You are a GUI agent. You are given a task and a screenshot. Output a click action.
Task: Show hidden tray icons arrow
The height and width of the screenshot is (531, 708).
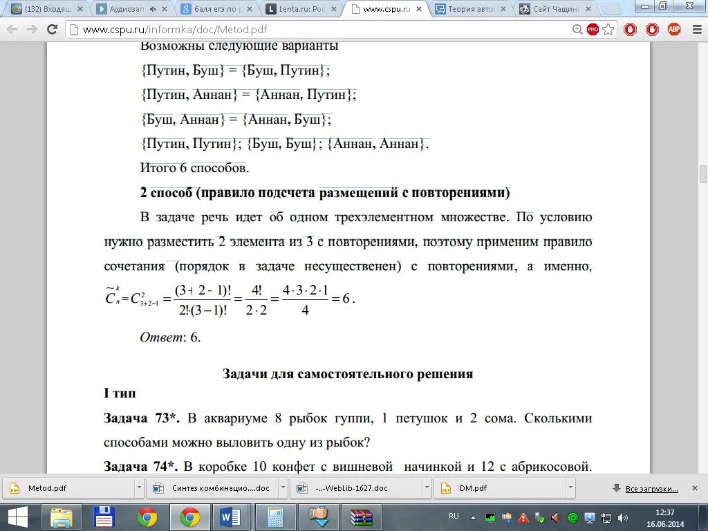click(x=473, y=519)
